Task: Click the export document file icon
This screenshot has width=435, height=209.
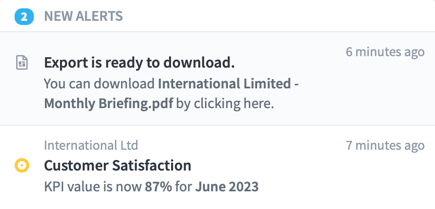Action: (x=21, y=63)
